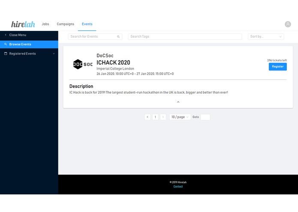Collapse the sidebar with Close Menu

[29, 35]
